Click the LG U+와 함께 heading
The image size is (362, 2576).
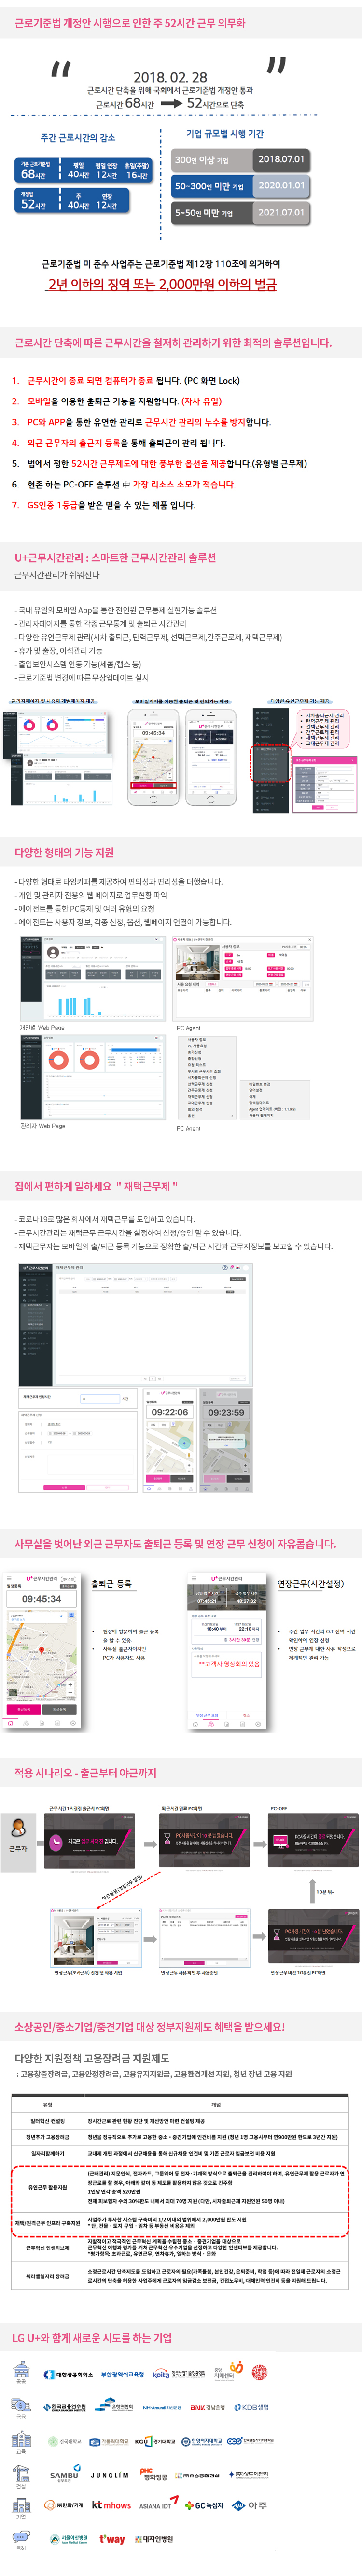point(92,2337)
